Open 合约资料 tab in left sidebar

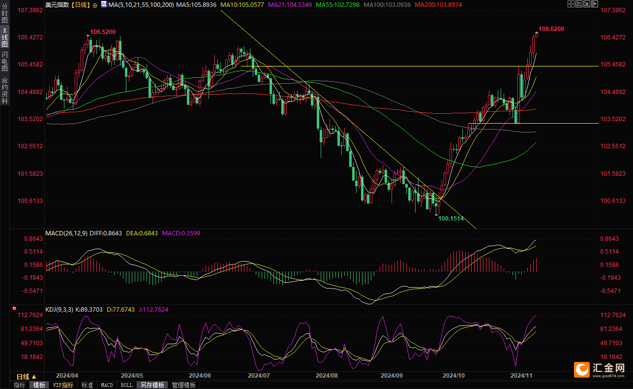point(4,90)
